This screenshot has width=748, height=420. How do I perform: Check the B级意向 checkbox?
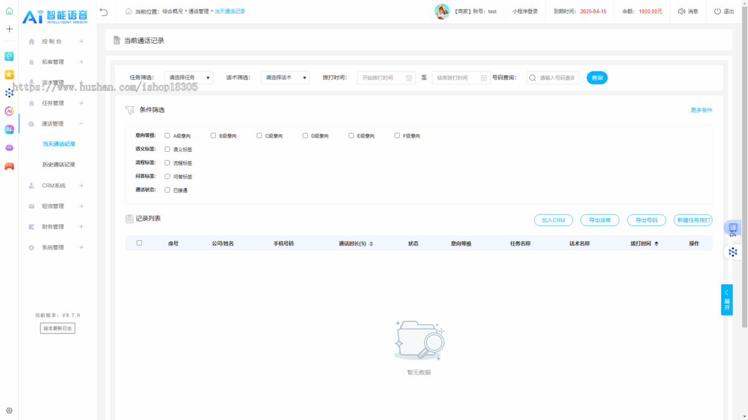[213, 135]
